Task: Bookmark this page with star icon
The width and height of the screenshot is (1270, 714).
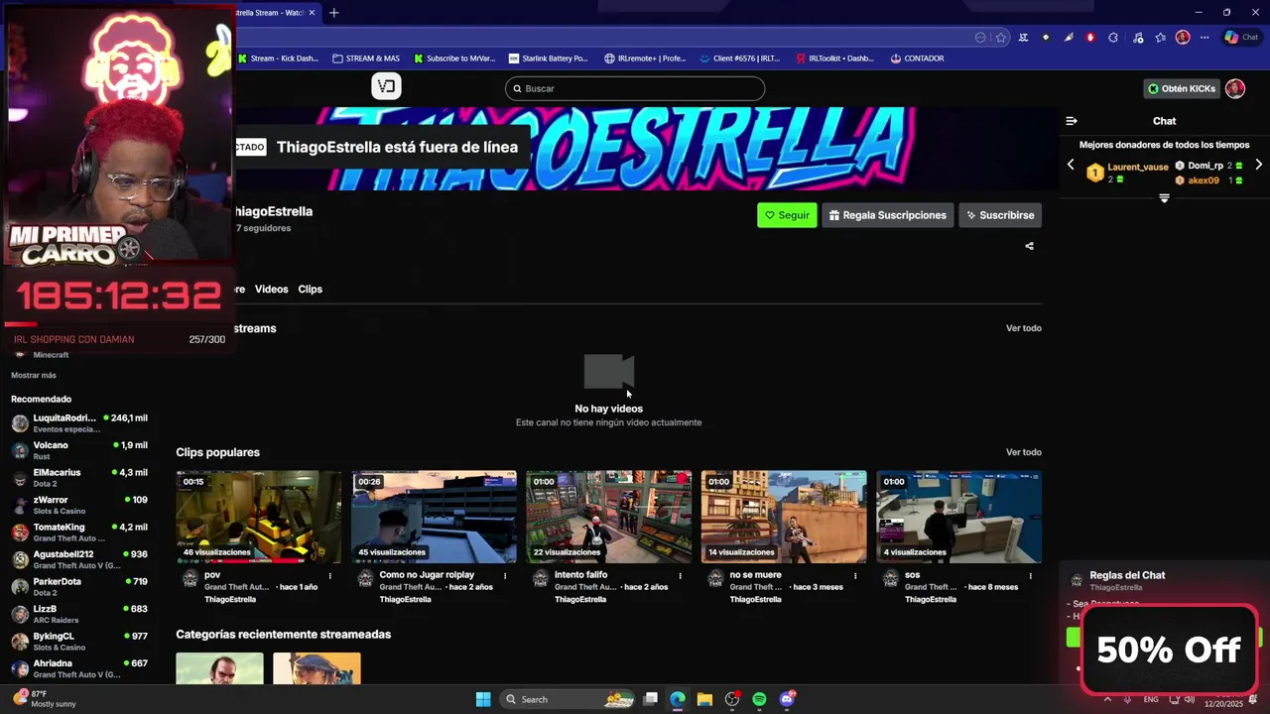Action: (1001, 38)
